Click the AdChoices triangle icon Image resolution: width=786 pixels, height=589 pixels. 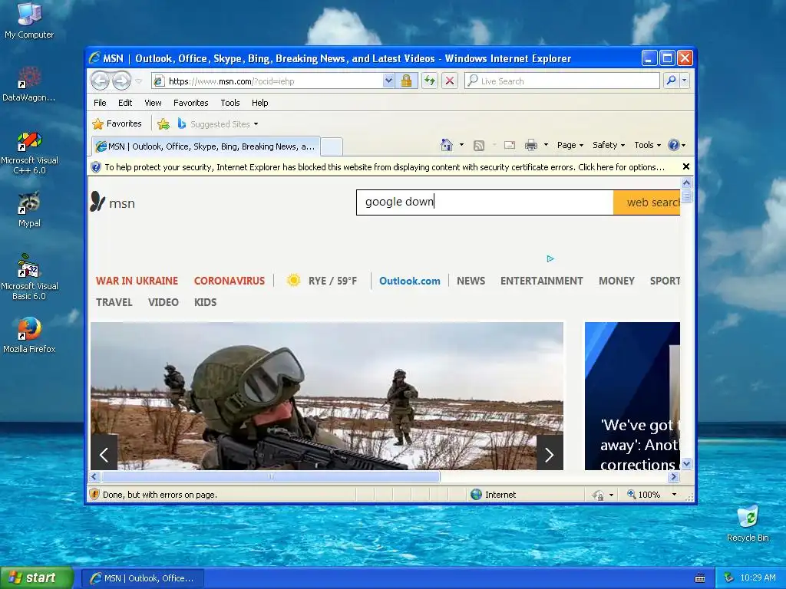point(550,259)
